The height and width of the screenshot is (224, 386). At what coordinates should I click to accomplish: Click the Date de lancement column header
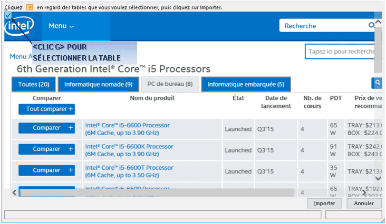coord(276,102)
